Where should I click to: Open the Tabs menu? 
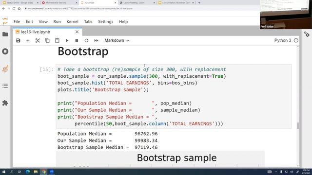click(x=88, y=21)
